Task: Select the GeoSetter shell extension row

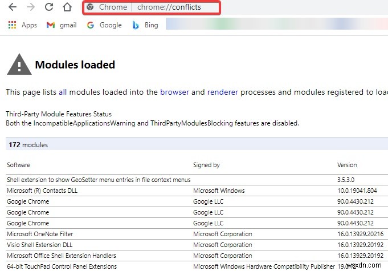Action: click(x=197, y=180)
